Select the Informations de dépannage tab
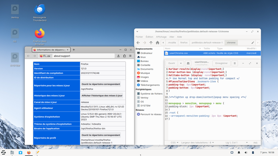278x156 pixels. coord(51,50)
